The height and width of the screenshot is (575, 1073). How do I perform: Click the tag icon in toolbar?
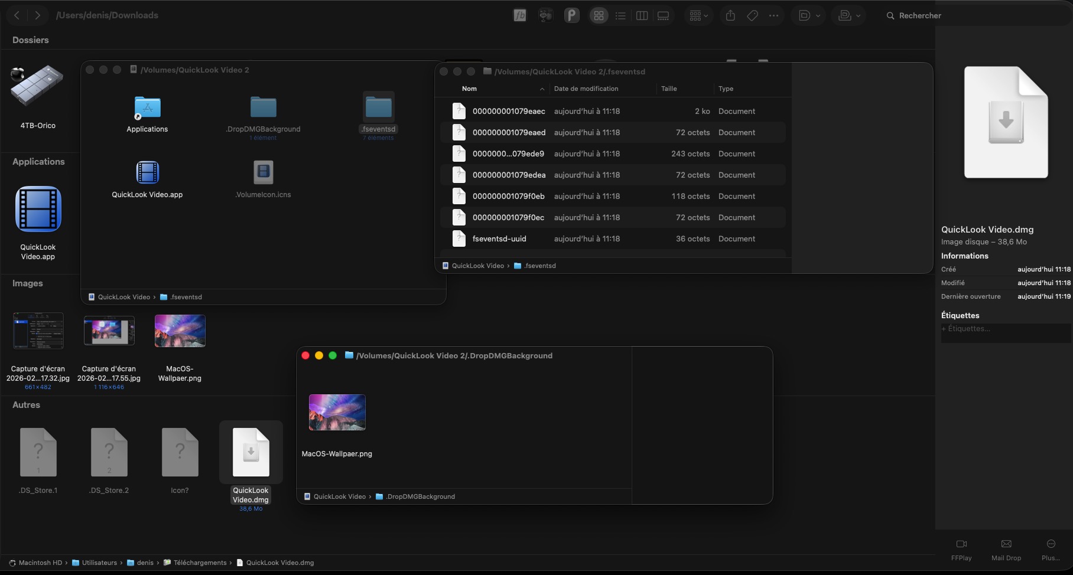[x=752, y=16]
